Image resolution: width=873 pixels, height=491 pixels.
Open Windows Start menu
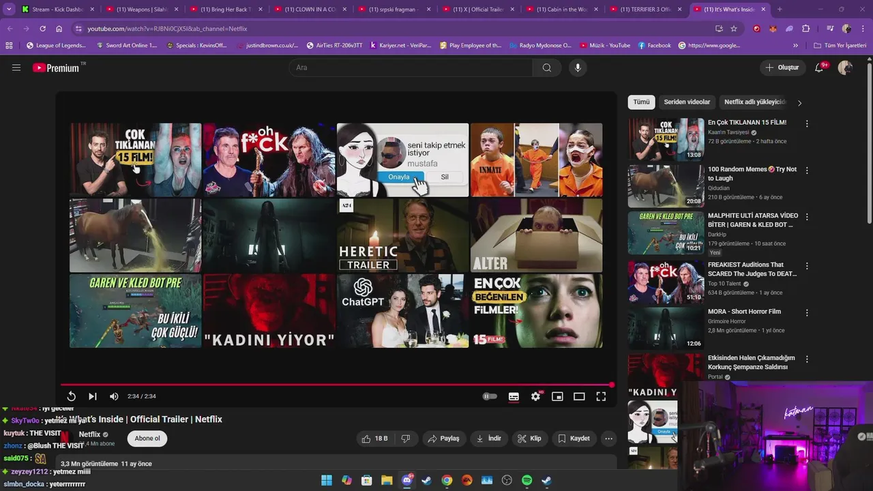pyautogui.click(x=327, y=481)
